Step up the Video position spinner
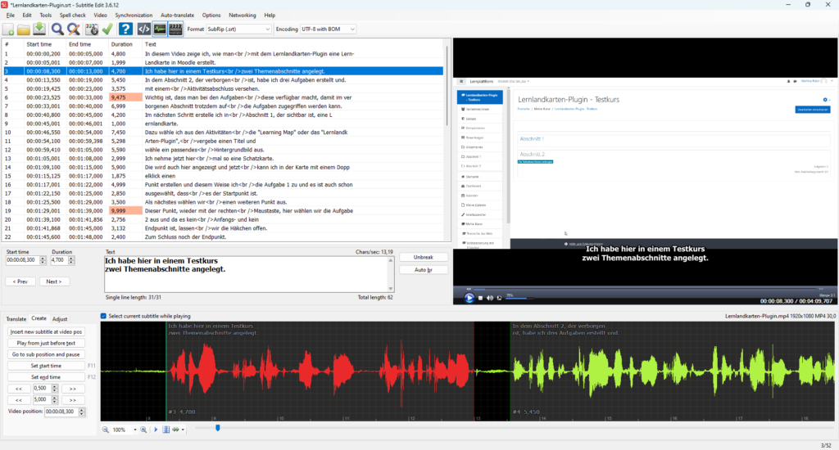This screenshot has height=450, width=839. click(x=82, y=410)
